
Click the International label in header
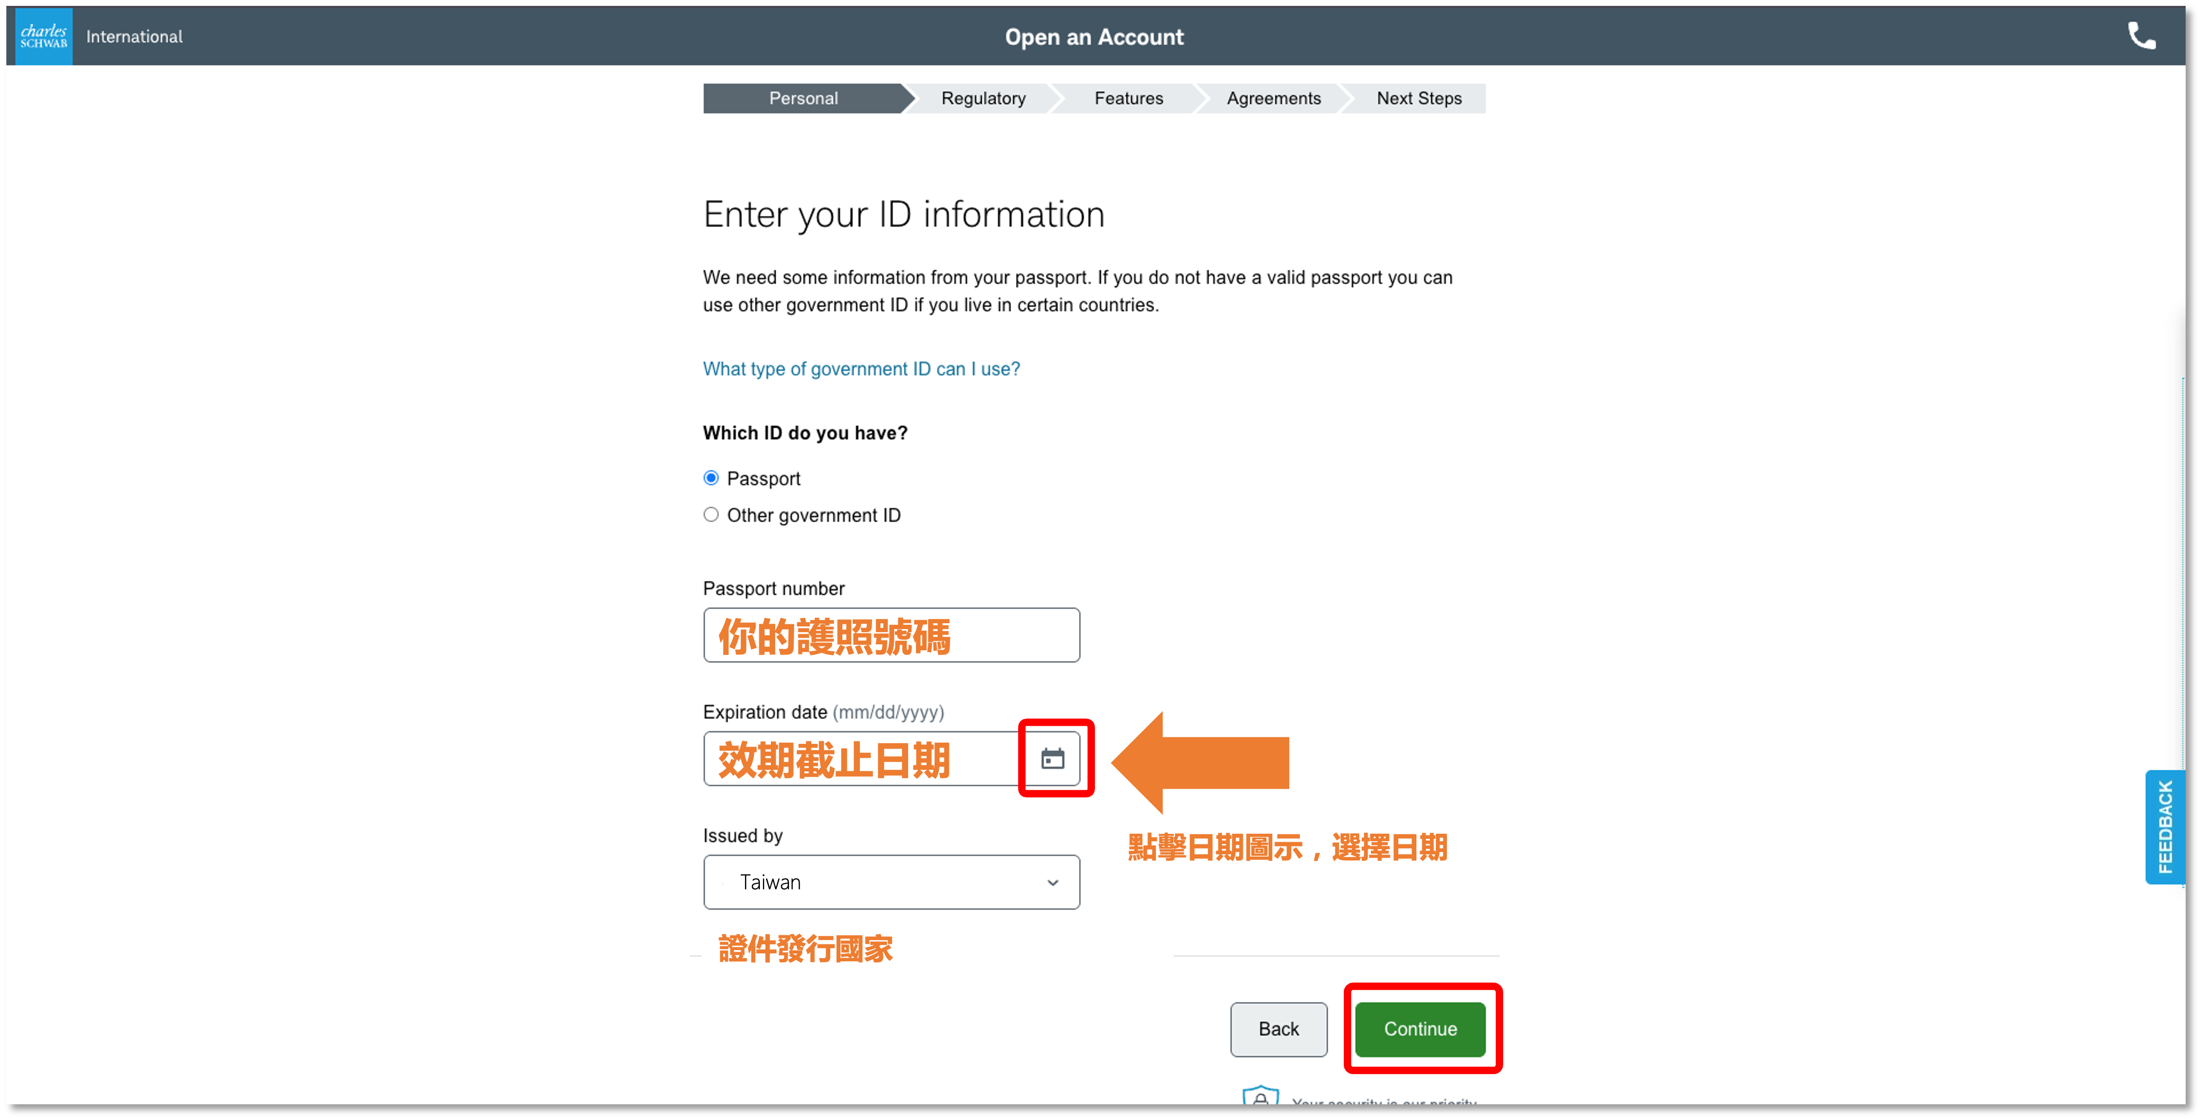click(134, 37)
